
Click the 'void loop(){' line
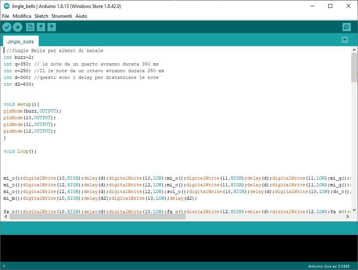click(20, 151)
